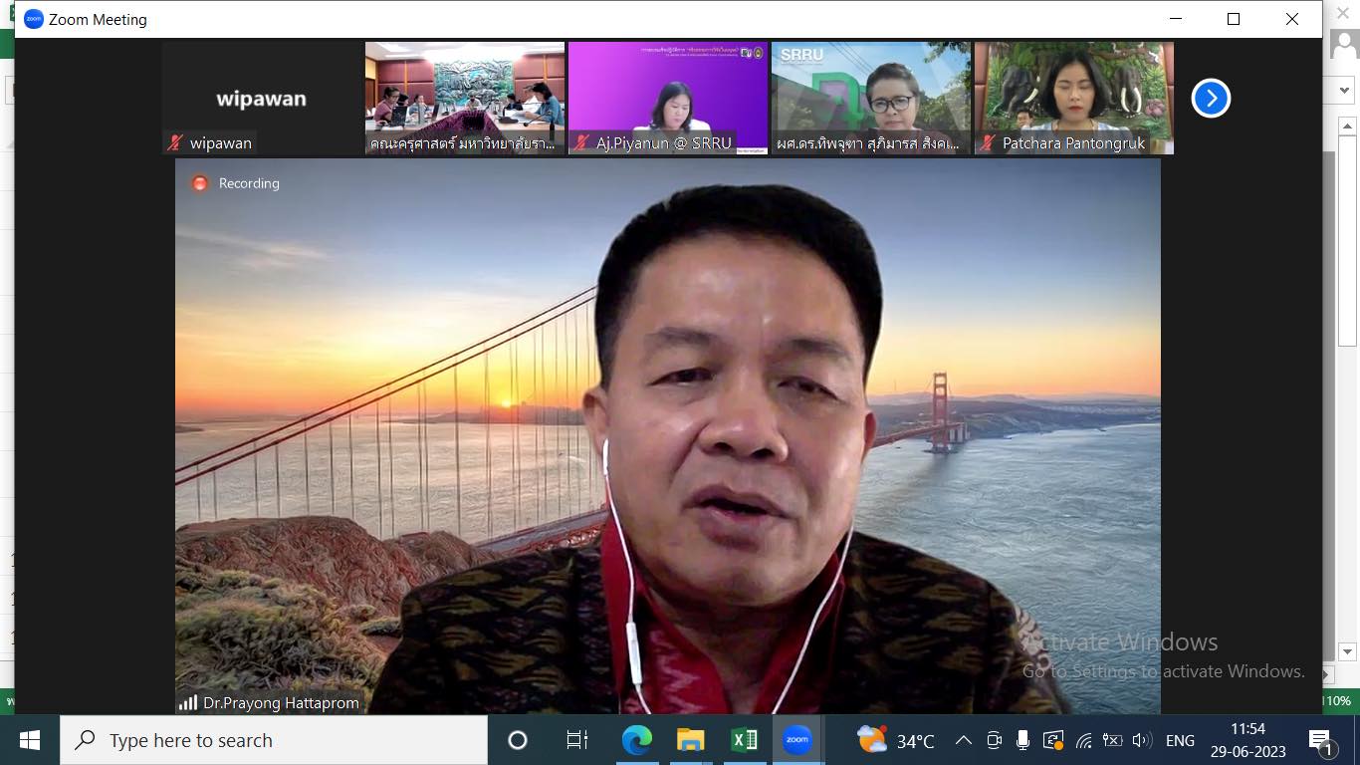This screenshot has height=765, width=1360.
Task: Open Microsoft Edge from the taskbar
Action: click(637, 740)
